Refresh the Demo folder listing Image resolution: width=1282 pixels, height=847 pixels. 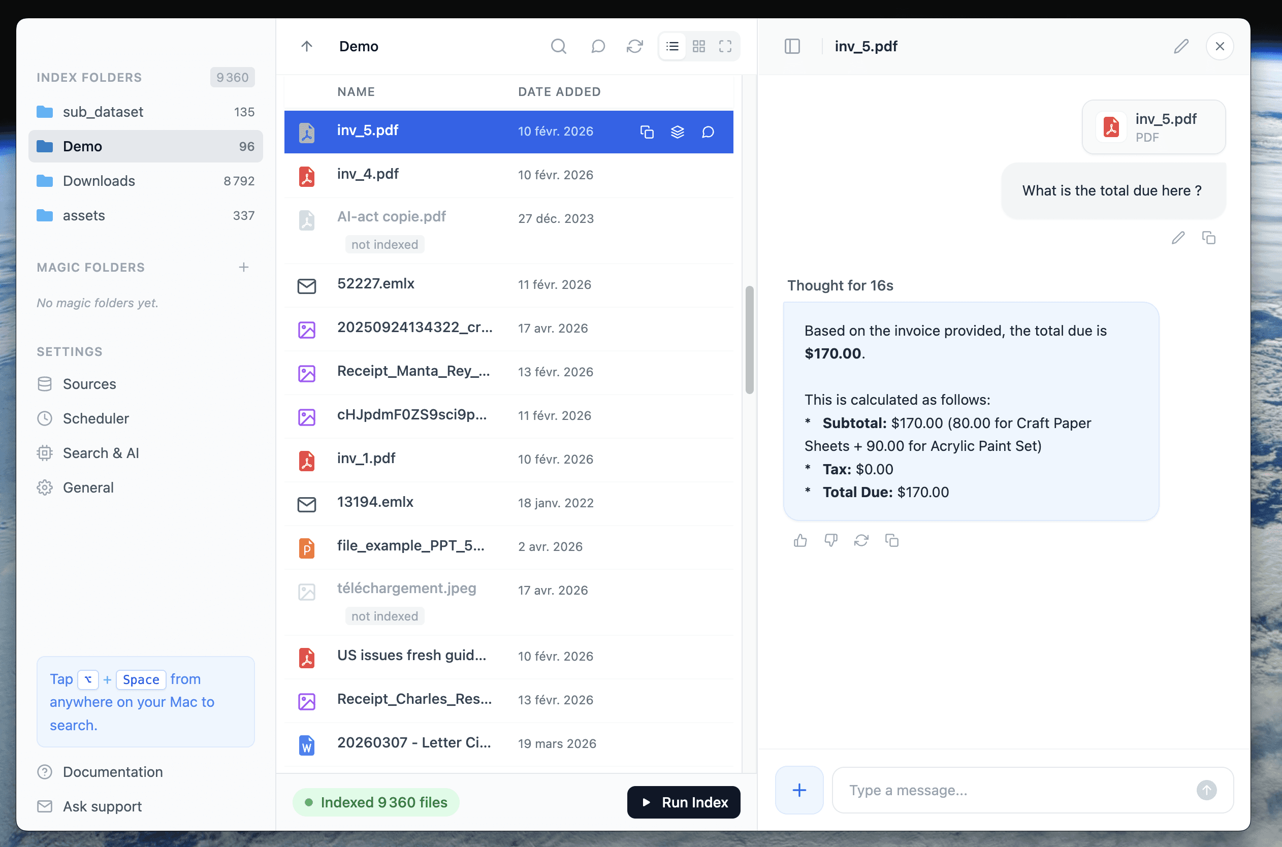(x=634, y=46)
